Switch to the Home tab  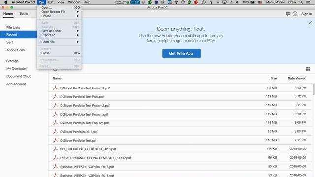pyautogui.click(x=8, y=14)
